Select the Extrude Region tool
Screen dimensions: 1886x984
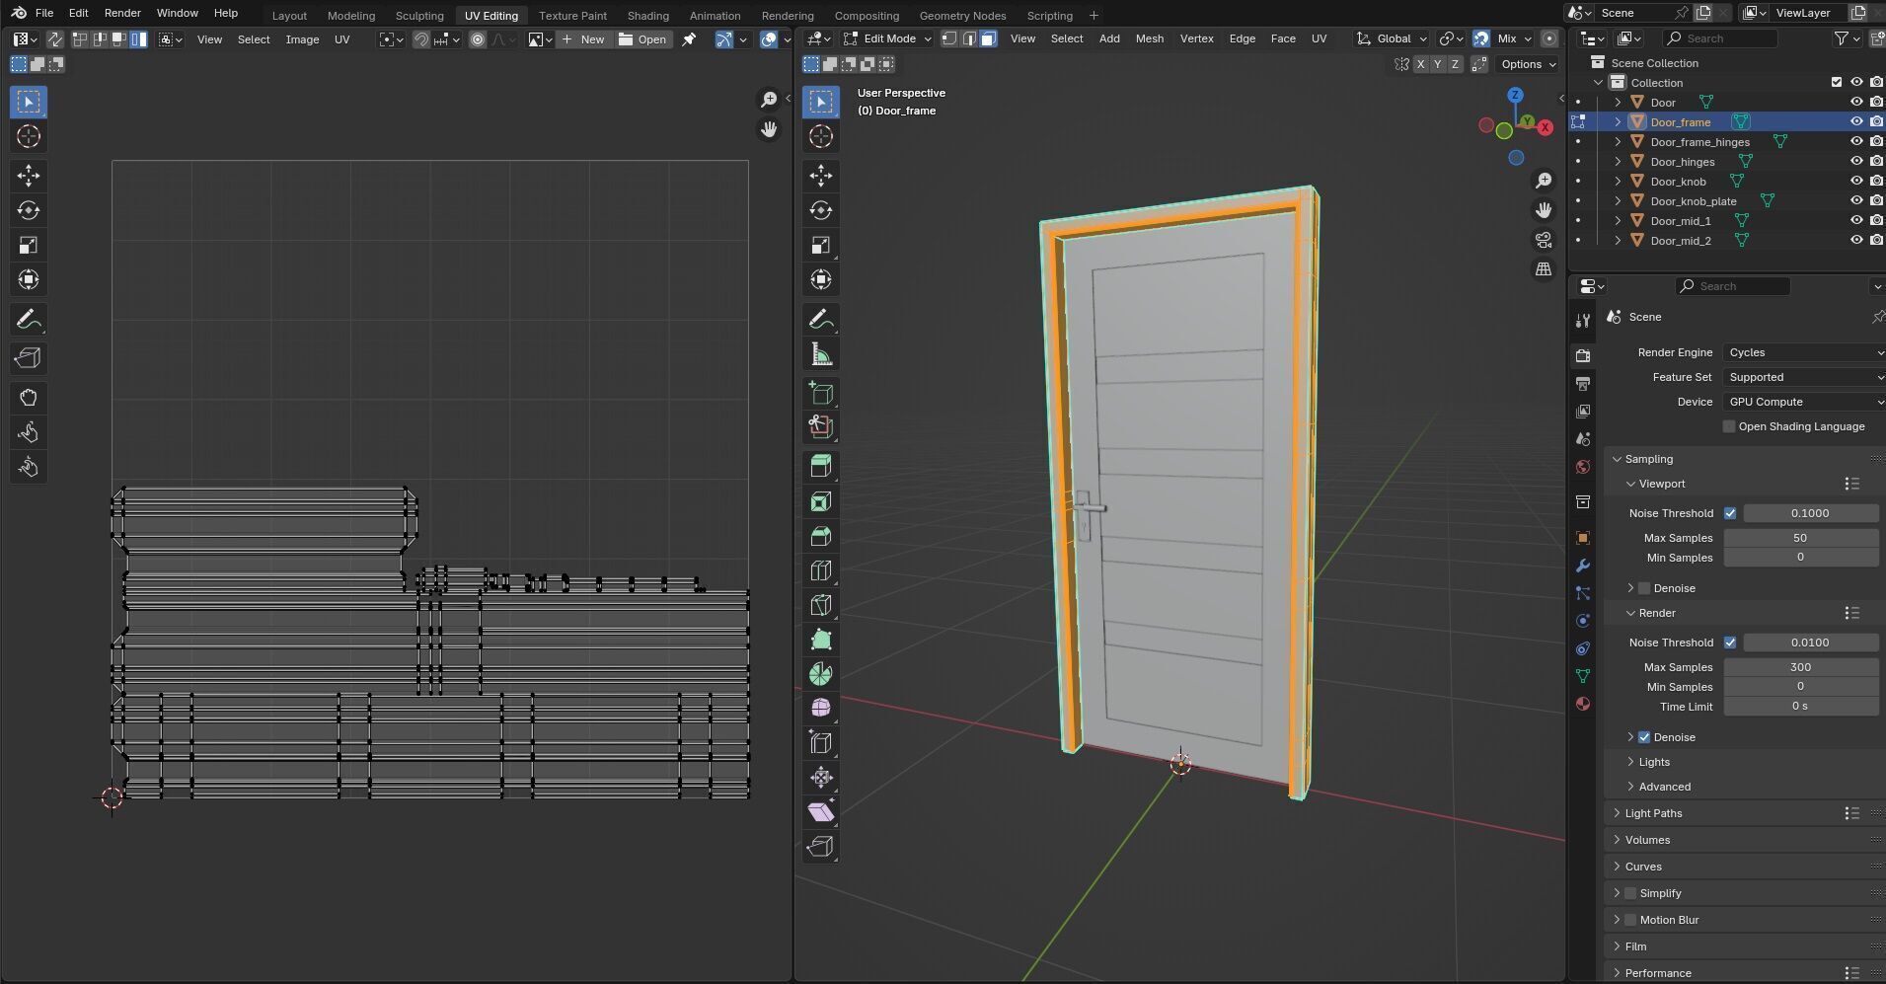click(x=820, y=466)
